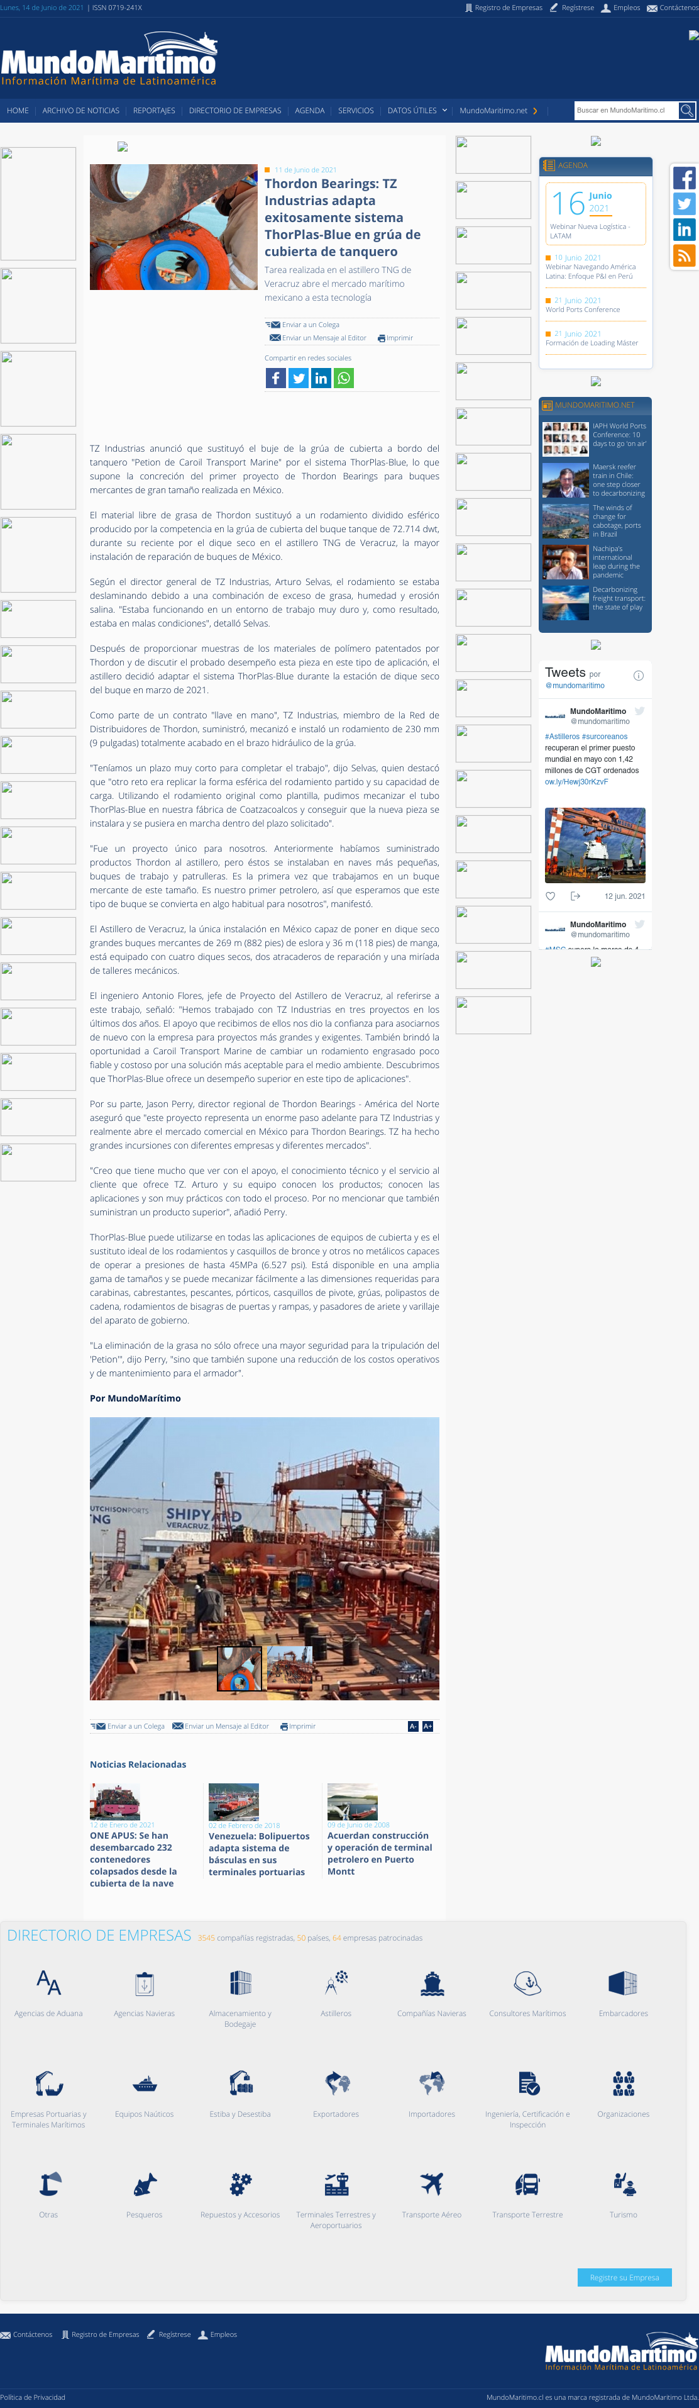Open Twitter from right sidebar icons
This screenshot has height=2408, width=699.
coord(684,204)
